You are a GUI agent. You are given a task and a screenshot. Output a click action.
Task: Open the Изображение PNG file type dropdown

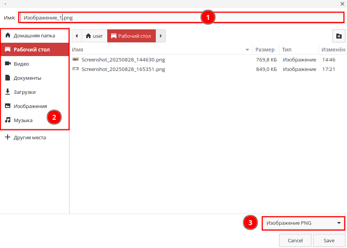(x=303, y=223)
